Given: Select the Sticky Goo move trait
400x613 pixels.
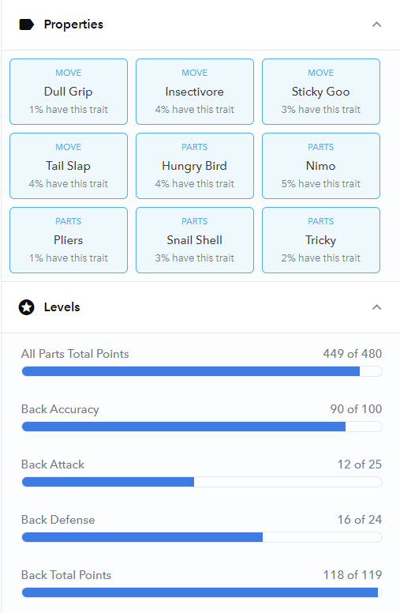Looking at the screenshot, I should click(x=321, y=92).
